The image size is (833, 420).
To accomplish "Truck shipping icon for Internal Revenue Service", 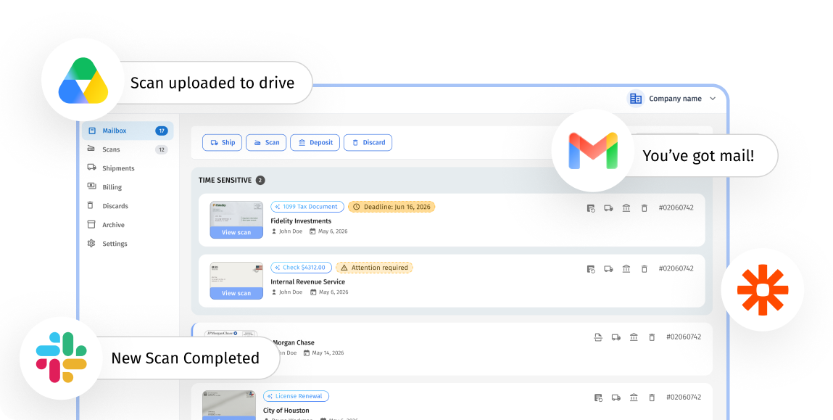I will coord(608,269).
